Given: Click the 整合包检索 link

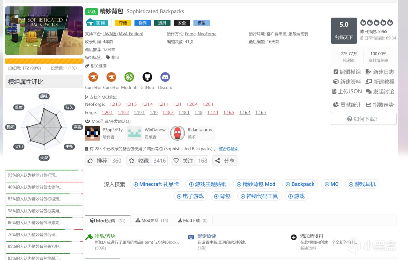Looking at the screenshot, I should click(229, 149).
